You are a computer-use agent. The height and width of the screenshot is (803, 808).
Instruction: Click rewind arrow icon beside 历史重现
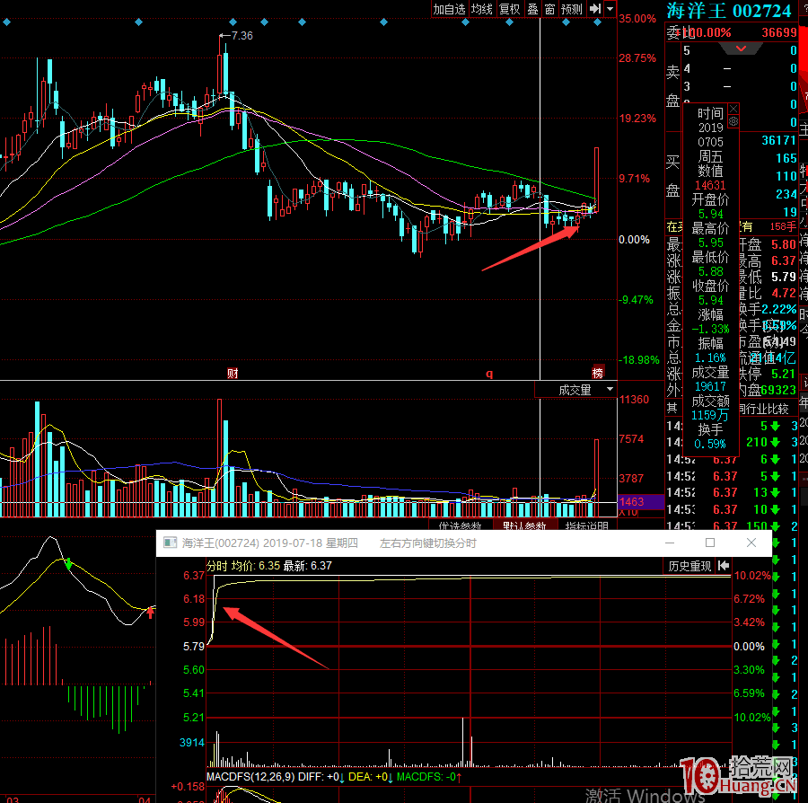pos(723,565)
